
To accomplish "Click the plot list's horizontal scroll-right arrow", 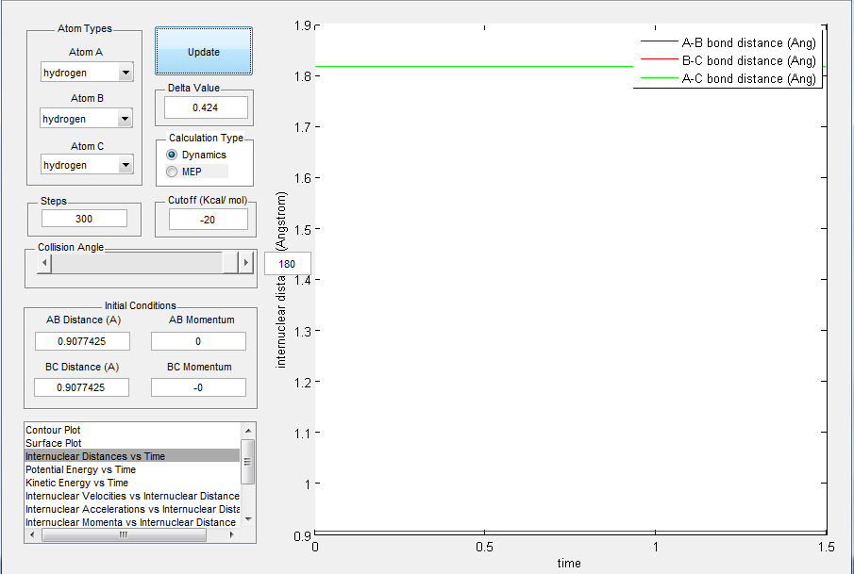I will pos(232,534).
